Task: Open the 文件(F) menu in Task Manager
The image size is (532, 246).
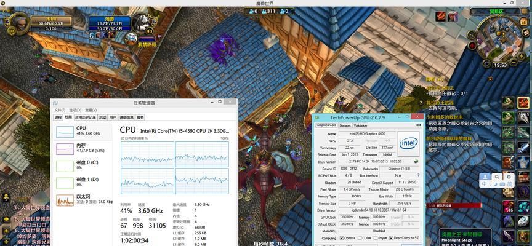Action: point(60,110)
